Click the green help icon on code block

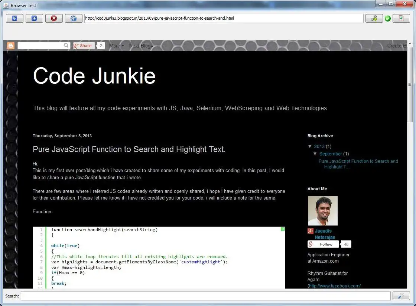(x=283, y=229)
